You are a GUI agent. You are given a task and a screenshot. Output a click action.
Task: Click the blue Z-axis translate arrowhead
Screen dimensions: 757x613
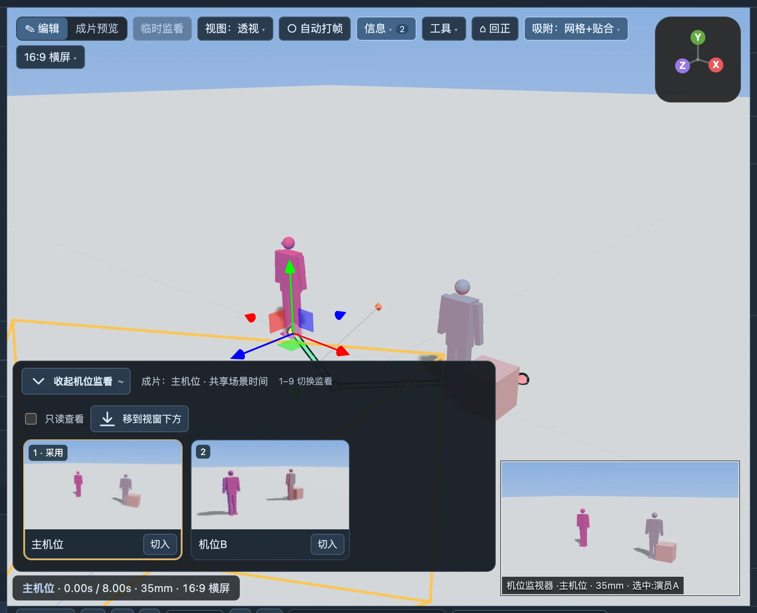click(238, 354)
